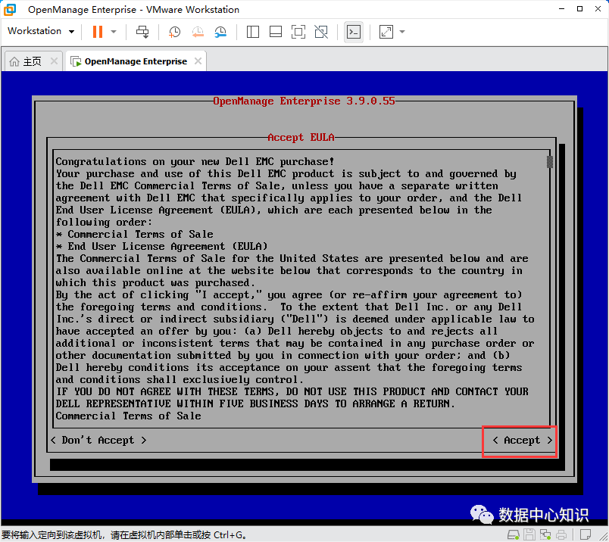Toggle the library sidebar view

point(253,32)
